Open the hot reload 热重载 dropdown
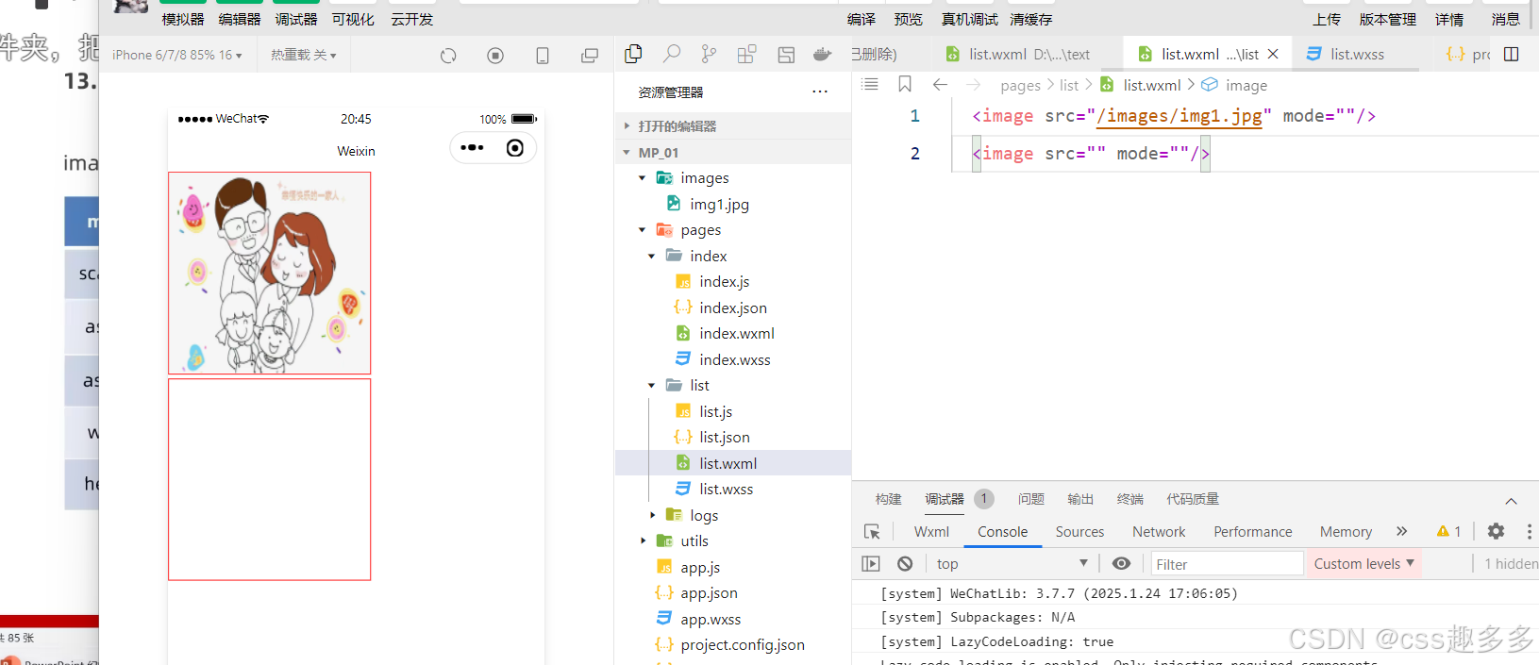 (304, 55)
